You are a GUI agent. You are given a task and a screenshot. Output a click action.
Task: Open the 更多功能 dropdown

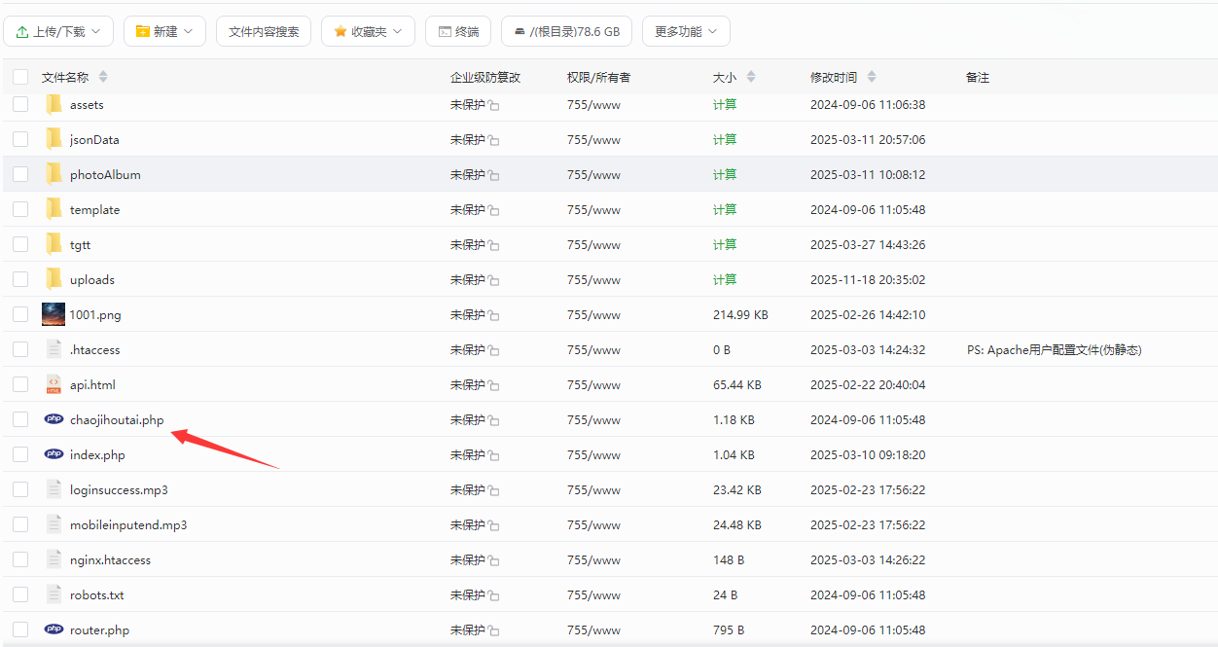coord(688,30)
